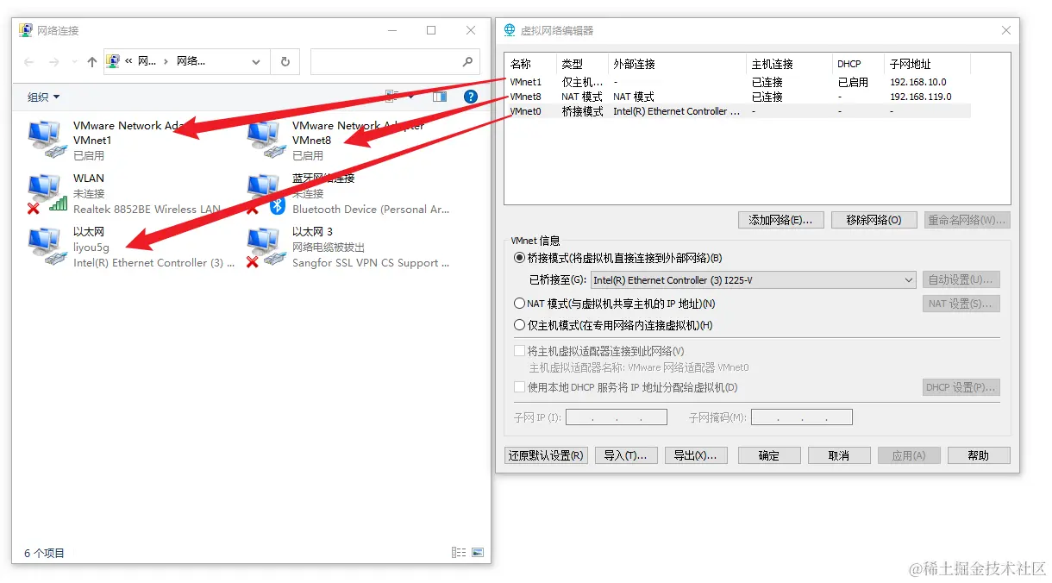
Task: Open NAT 设置 button
Action: tap(961, 304)
